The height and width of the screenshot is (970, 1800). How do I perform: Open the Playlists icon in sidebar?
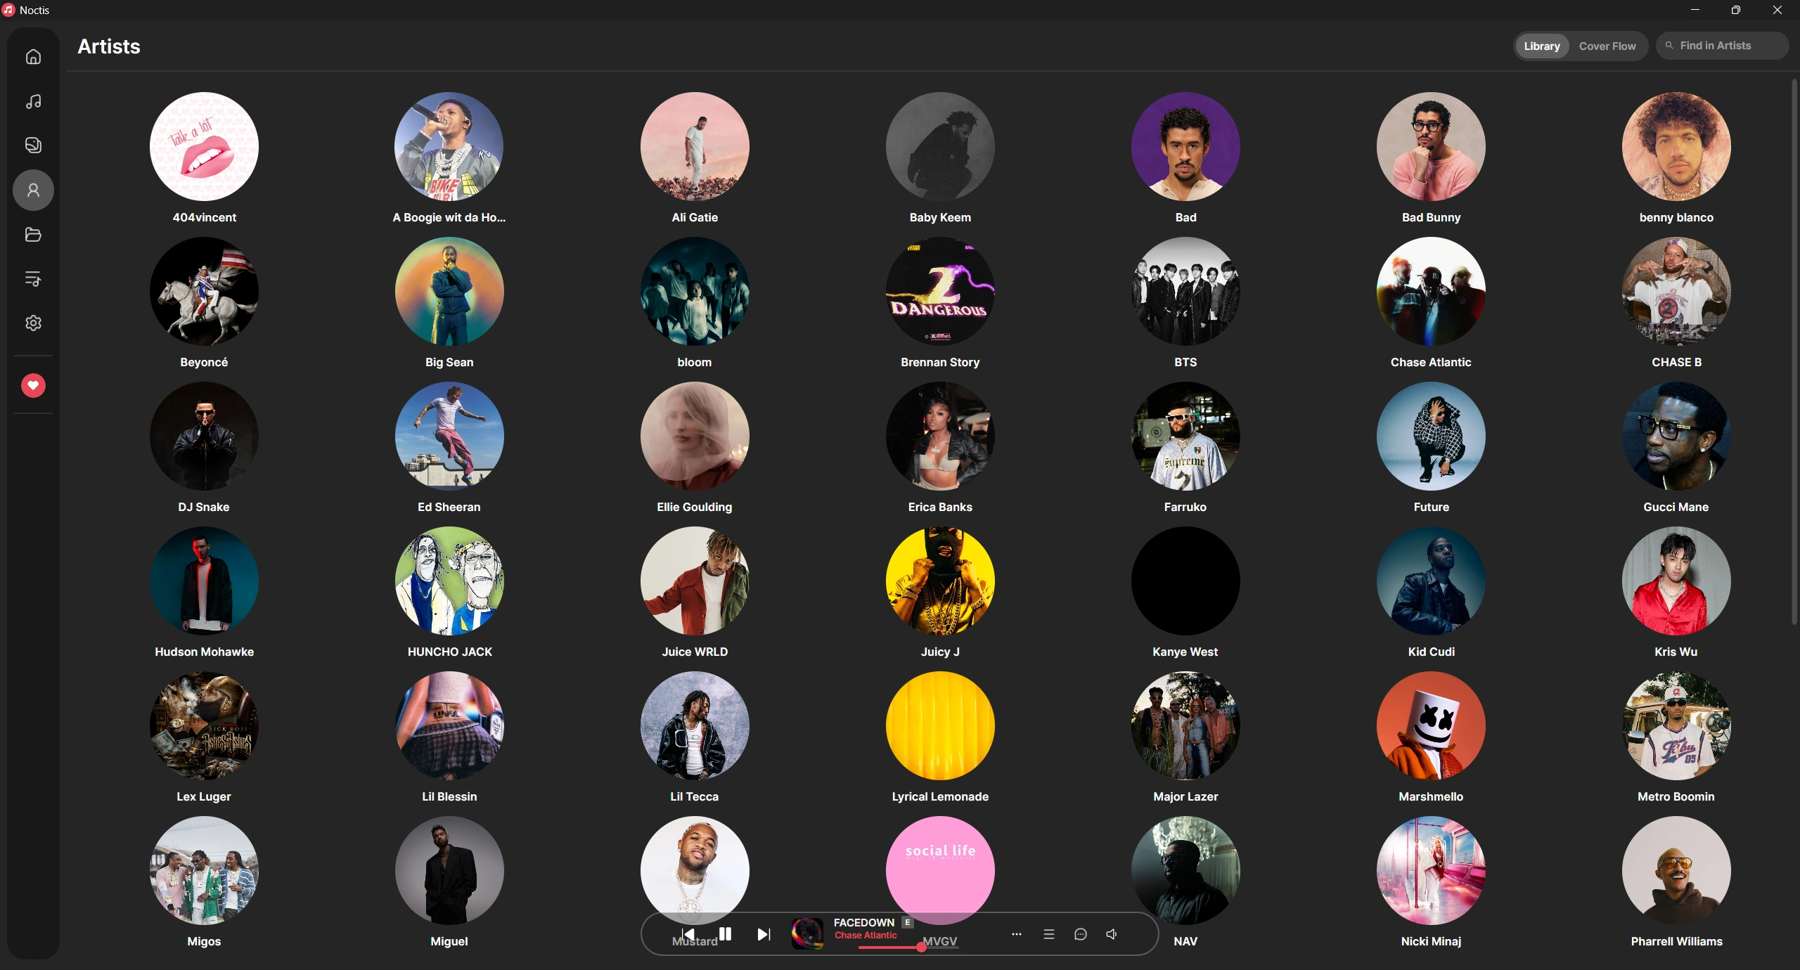tap(33, 279)
